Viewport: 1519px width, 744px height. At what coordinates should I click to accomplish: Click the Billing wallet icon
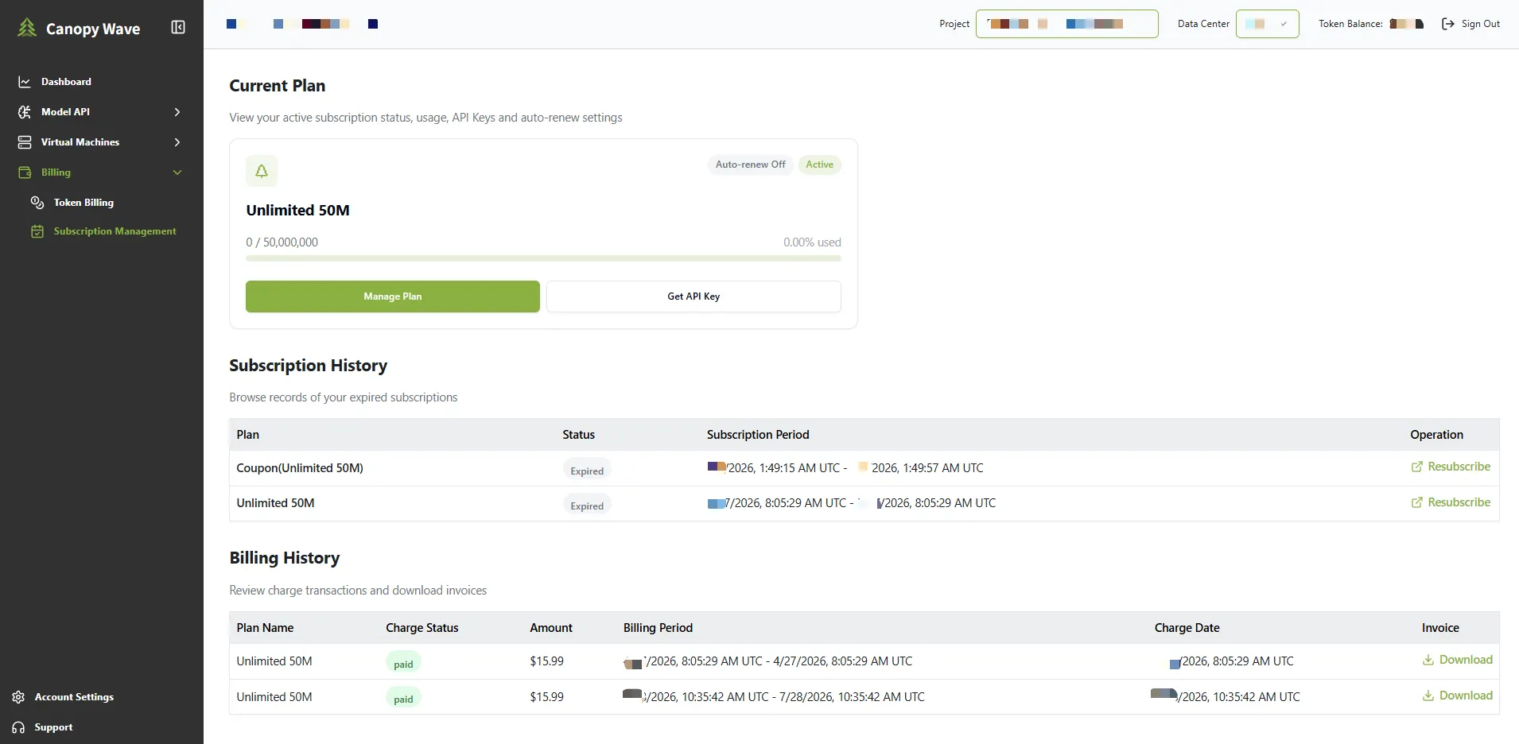[x=25, y=172]
